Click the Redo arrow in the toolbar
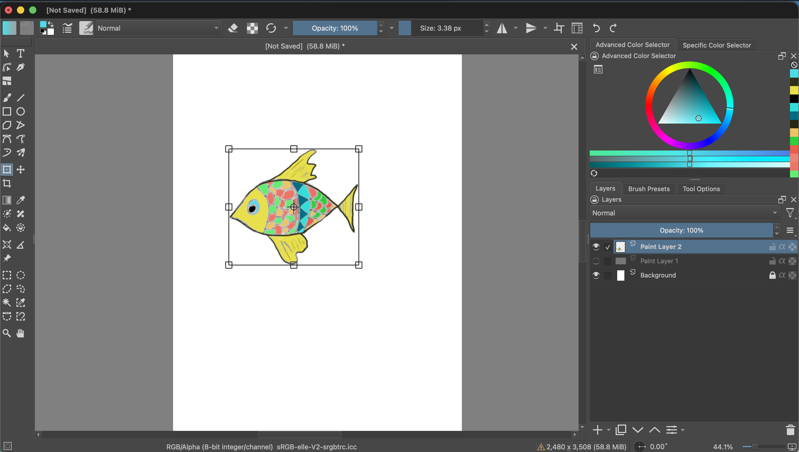 click(613, 28)
